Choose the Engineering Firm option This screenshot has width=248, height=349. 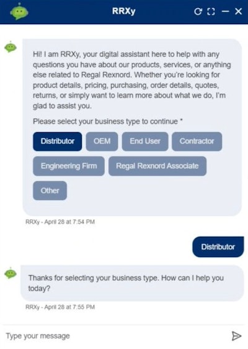(x=69, y=166)
